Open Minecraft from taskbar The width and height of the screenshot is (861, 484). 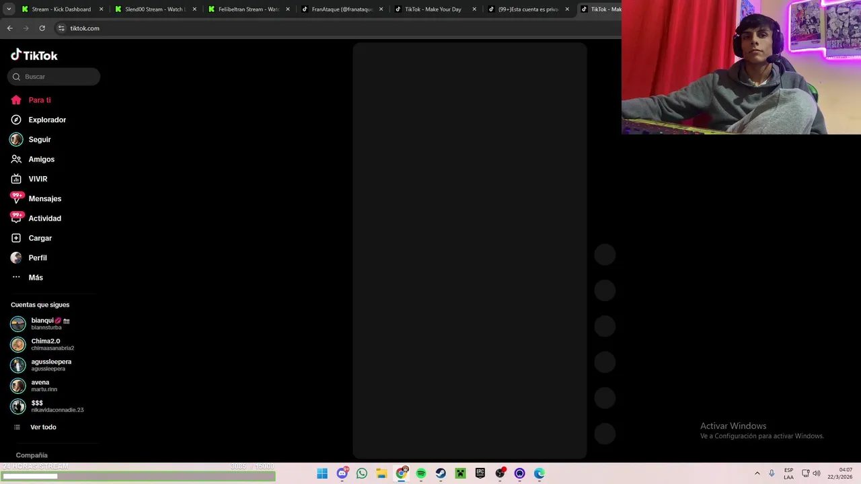pos(461,473)
